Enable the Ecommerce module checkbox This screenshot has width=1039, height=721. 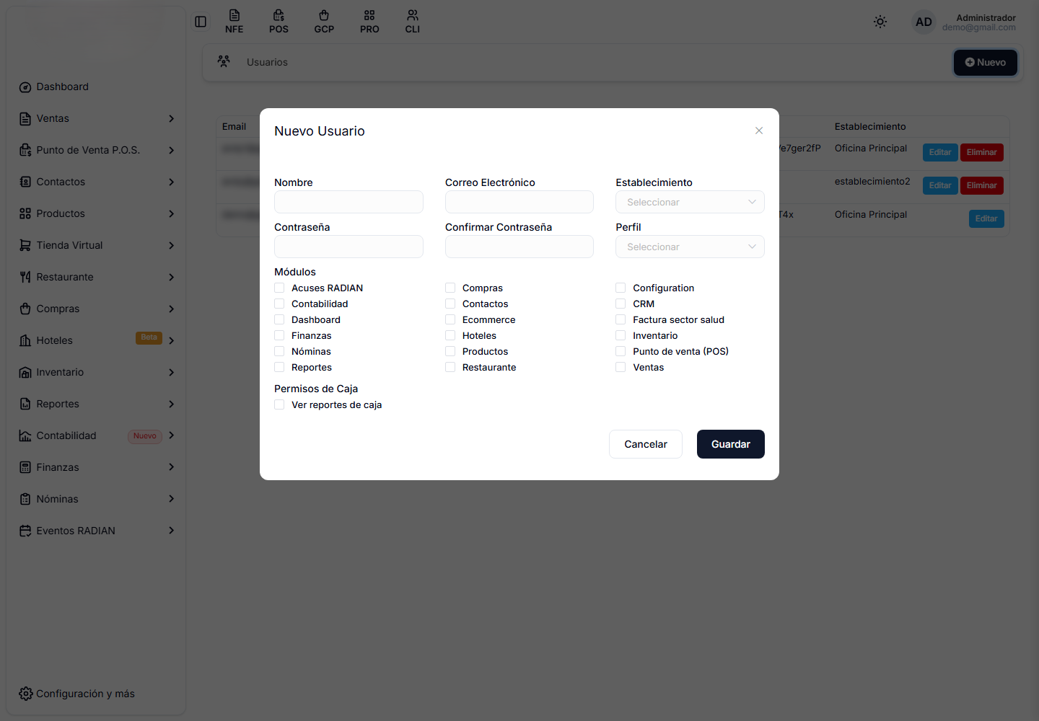pos(450,319)
